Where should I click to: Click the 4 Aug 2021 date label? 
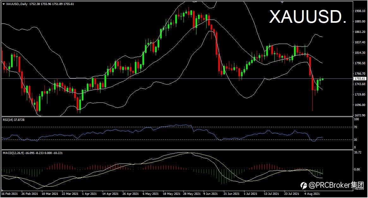point(312,194)
